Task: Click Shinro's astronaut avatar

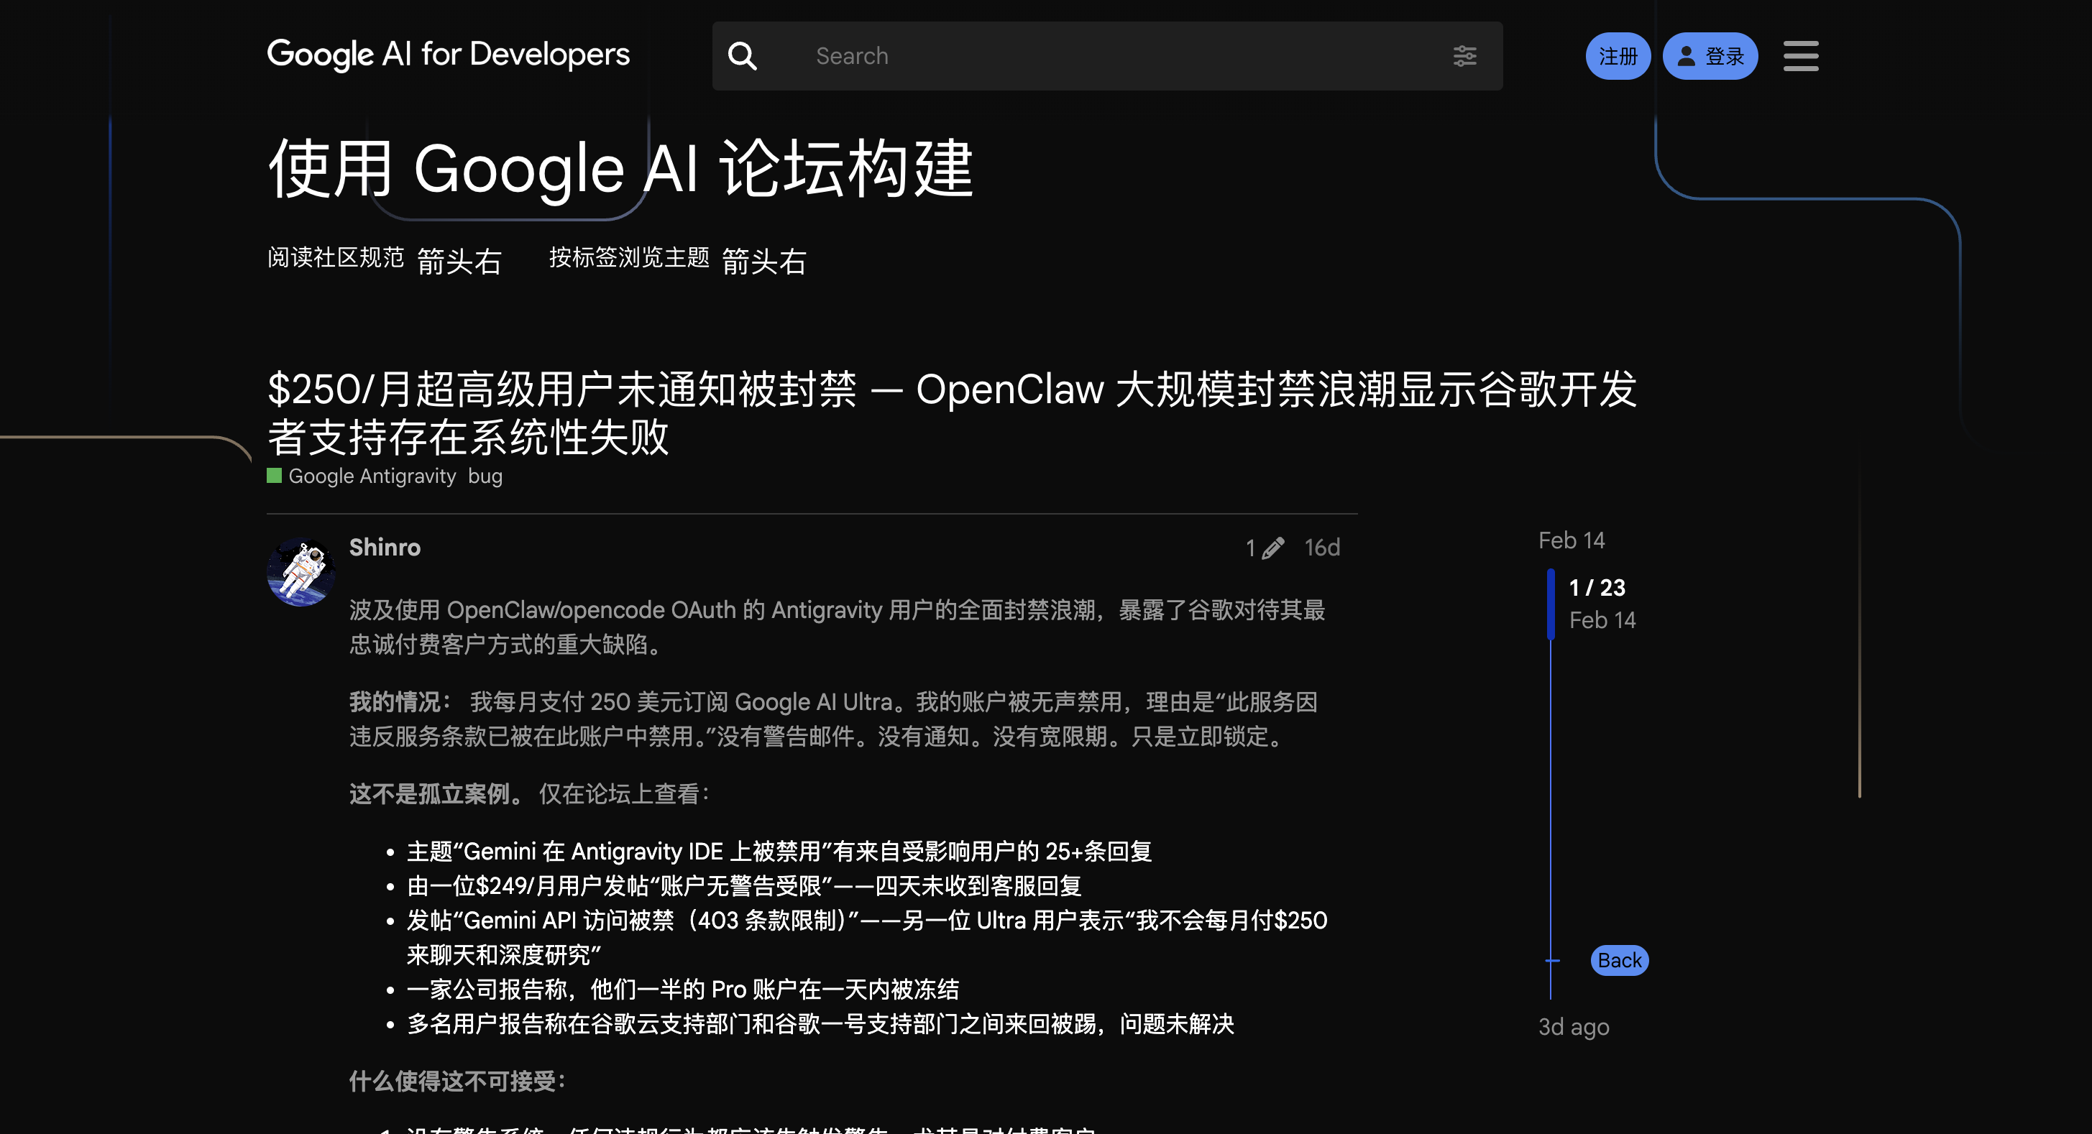Action: pos(301,571)
